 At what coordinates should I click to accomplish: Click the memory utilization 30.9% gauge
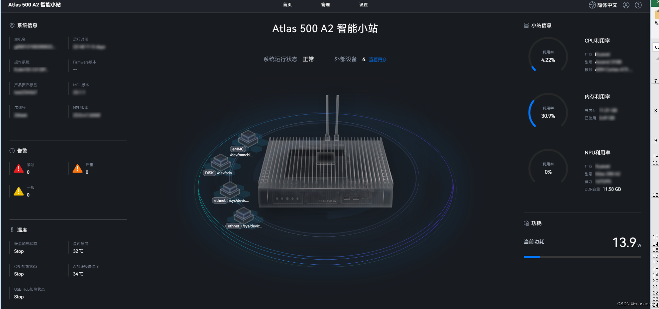click(548, 112)
